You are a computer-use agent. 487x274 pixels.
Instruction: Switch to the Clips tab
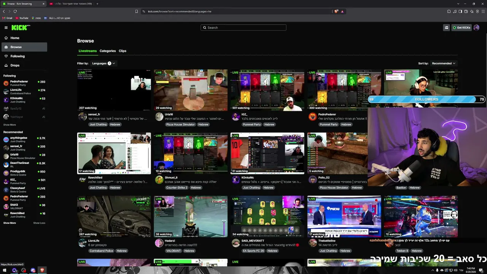point(123,51)
